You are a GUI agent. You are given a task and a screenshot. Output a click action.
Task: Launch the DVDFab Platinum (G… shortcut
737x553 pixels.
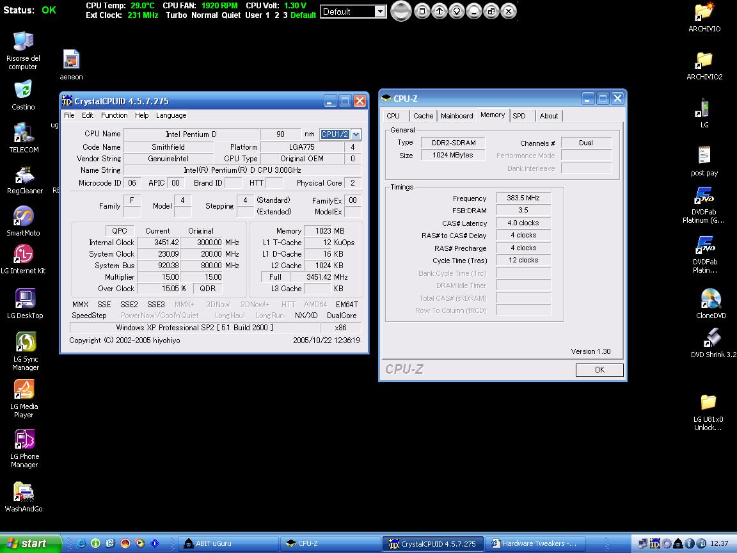tap(704, 205)
